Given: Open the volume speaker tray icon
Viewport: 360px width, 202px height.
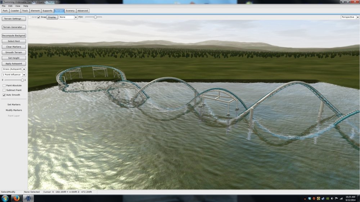Looking at the screenshot, I should coord(332,198).
